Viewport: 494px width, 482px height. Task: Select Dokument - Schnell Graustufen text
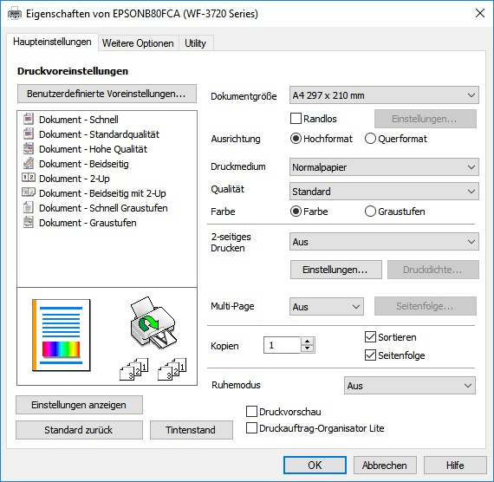click(x=103, y=208)
